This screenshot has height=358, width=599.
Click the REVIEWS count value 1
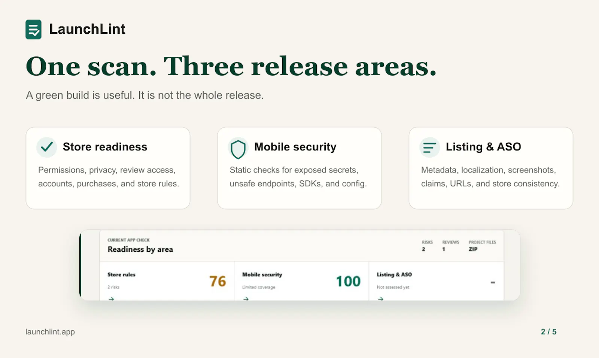444,249
